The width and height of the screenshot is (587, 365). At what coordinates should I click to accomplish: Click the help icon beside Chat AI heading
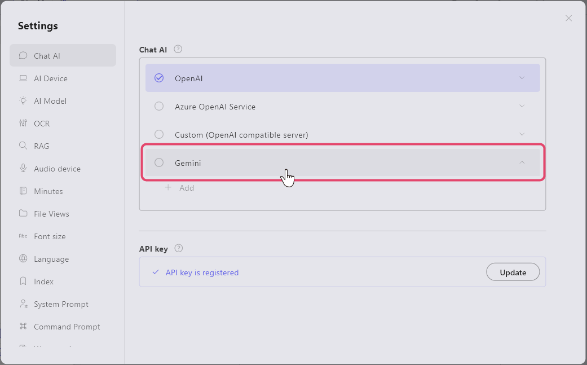(178, 50)
